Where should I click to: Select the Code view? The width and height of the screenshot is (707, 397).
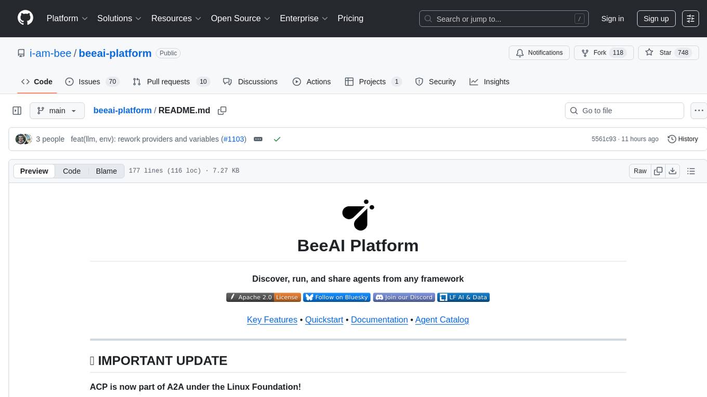coord(72,171)
